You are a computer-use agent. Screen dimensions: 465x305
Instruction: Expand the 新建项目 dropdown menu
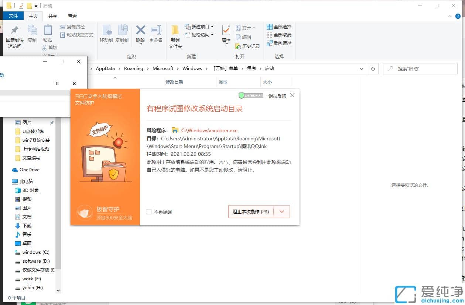pyautogui.click(x=199, y=26)
